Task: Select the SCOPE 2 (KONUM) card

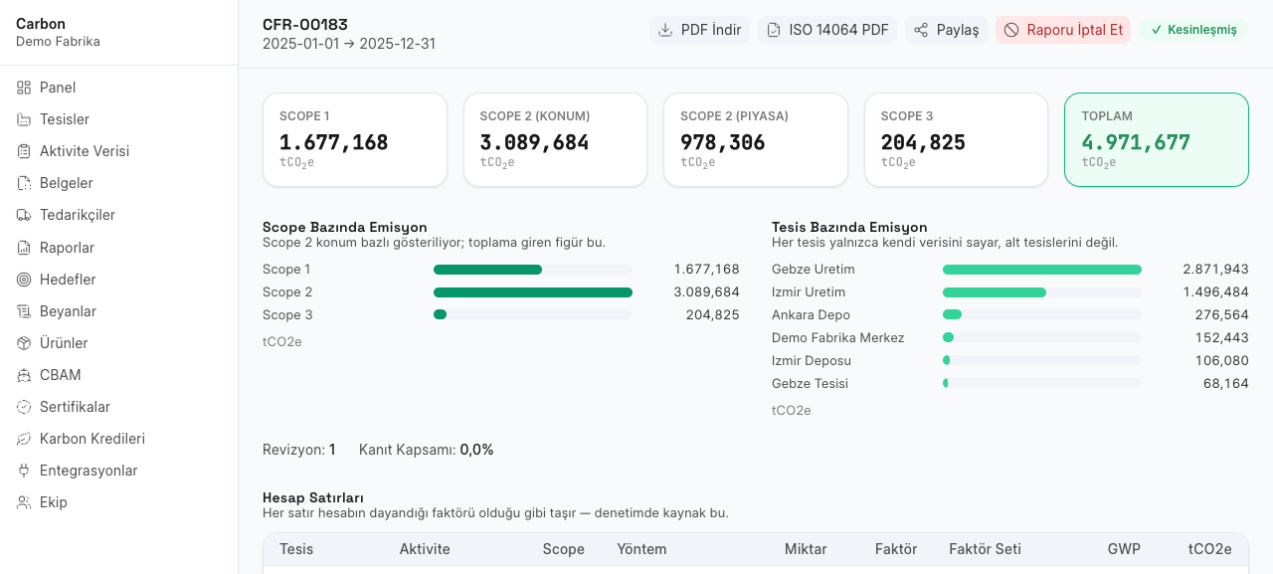Action: tap(555, 140)
